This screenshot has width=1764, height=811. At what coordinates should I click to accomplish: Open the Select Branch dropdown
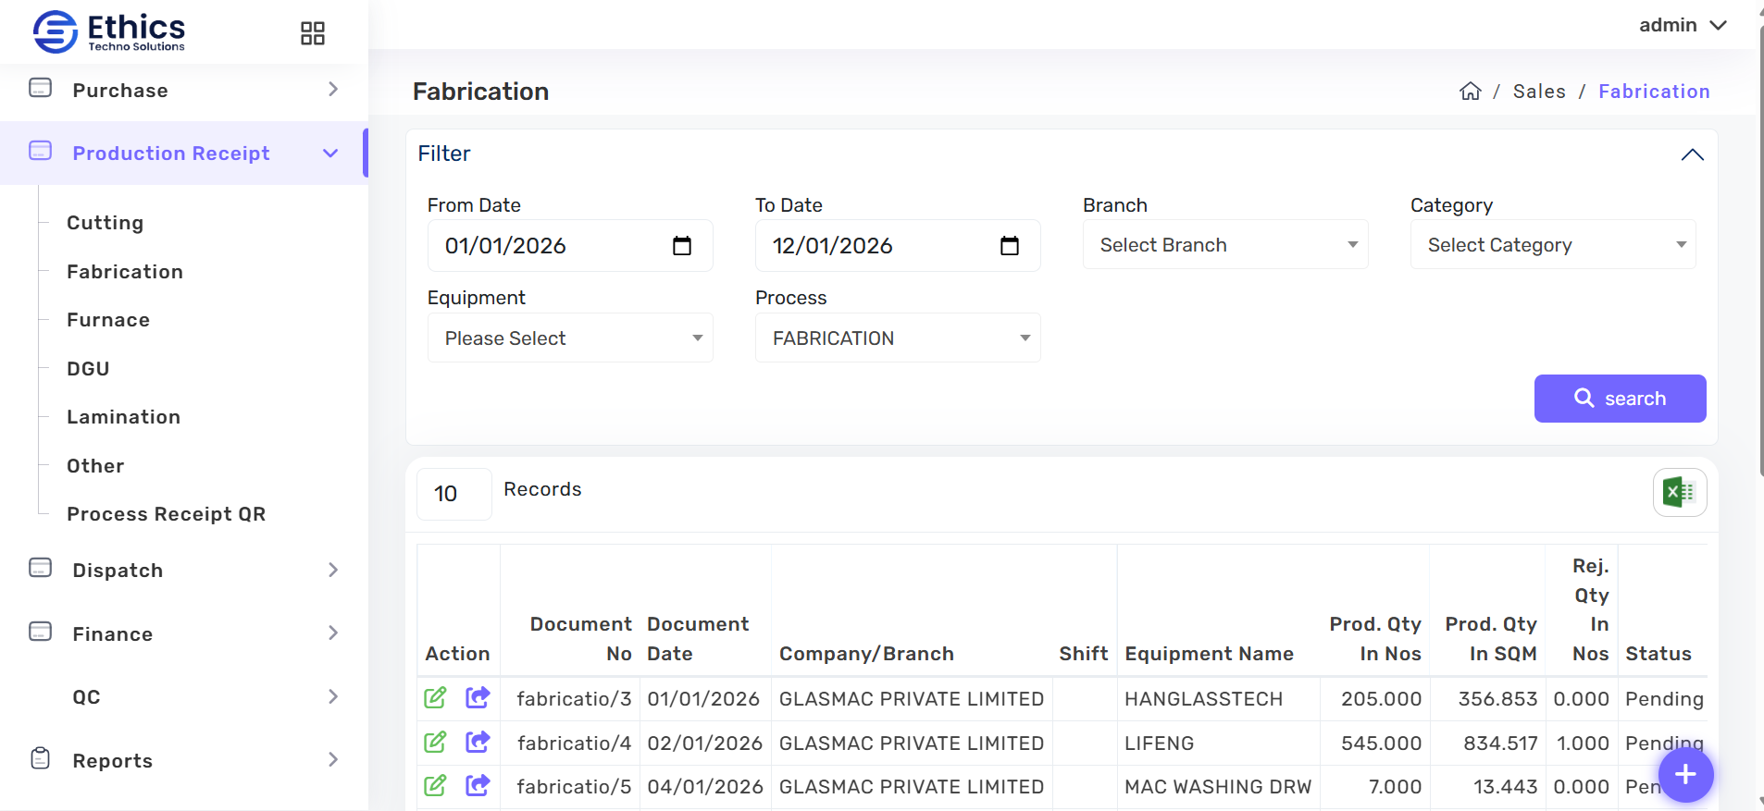[x=1224, y=245]
